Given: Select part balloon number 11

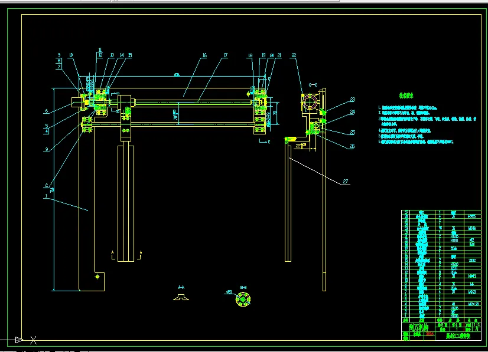Looking at the screenshot, I should pos(100,50).
